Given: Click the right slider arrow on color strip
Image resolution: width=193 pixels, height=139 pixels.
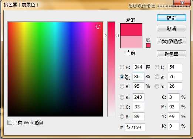Looking at the screenshot, I should (117, 36).
